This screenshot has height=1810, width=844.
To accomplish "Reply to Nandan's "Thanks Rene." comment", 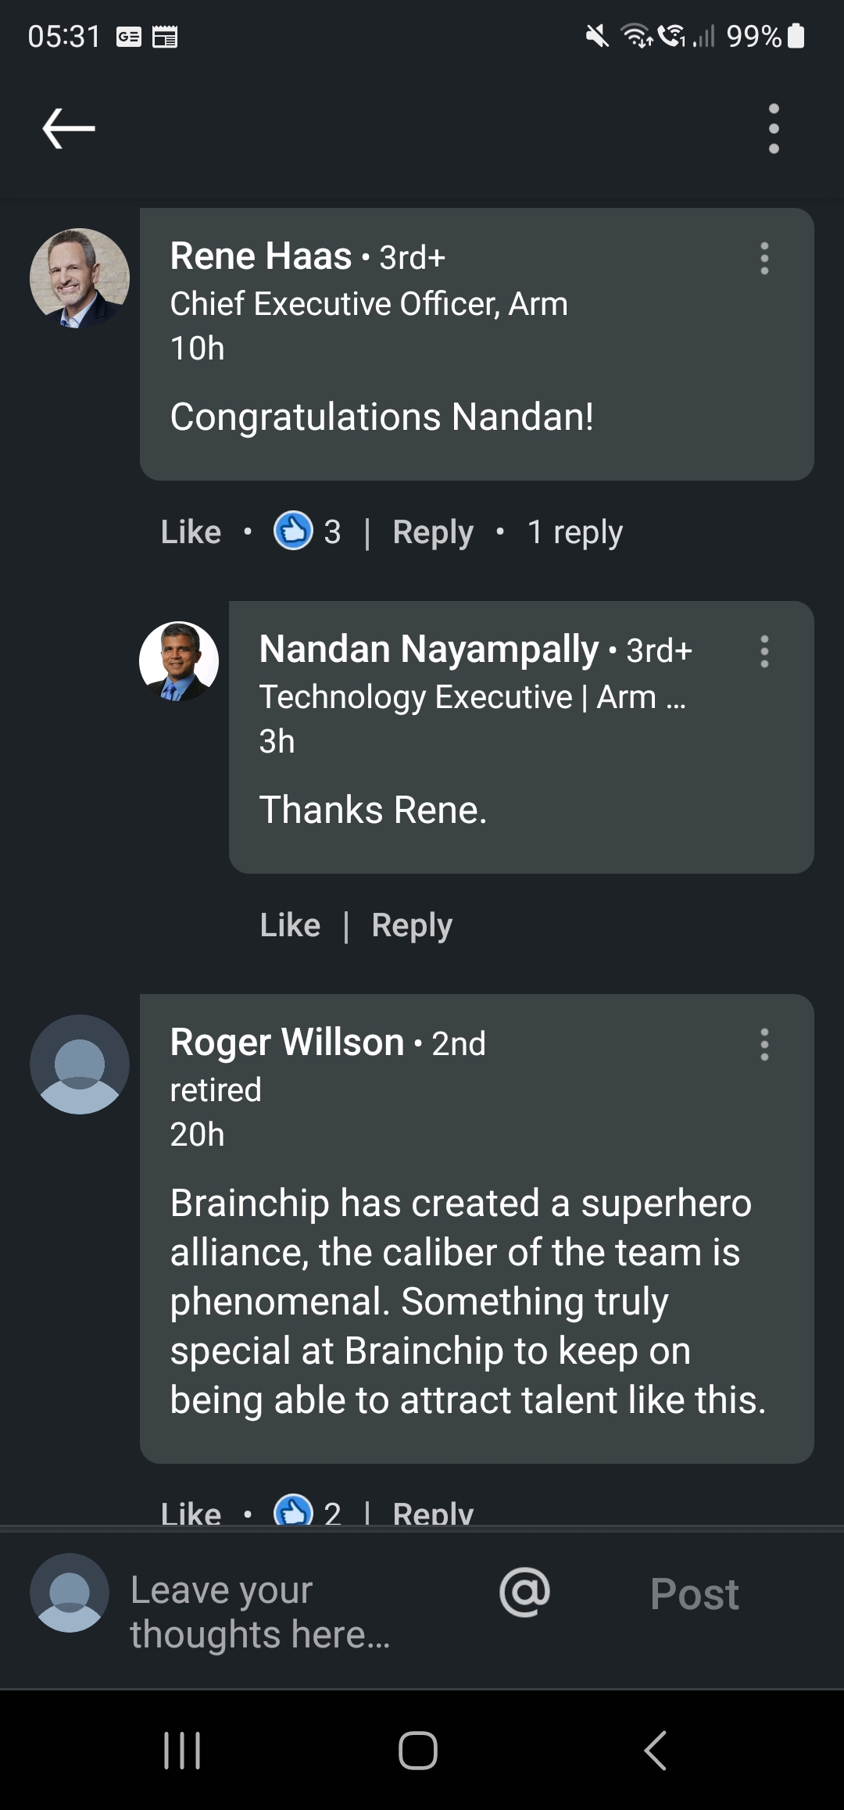I will coord(412,925).
